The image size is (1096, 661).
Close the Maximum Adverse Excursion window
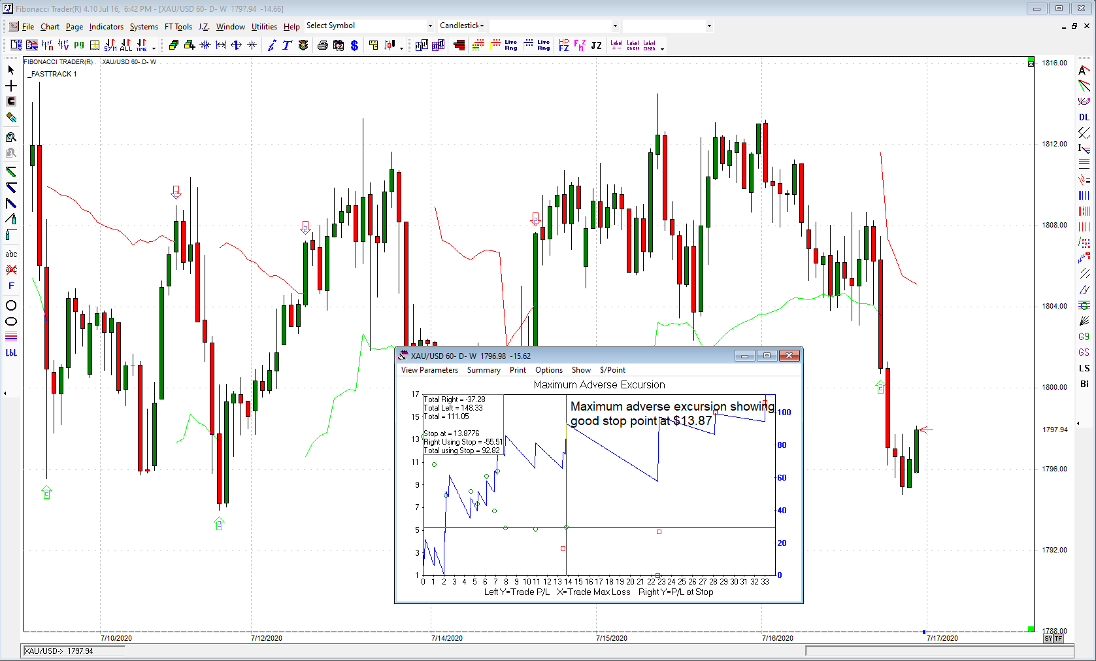point(789,356)
